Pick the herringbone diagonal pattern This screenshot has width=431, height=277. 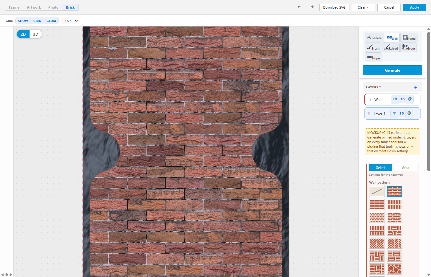click(377, 243)
